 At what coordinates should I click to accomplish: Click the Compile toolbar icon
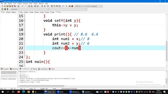(x=52, y=6)
